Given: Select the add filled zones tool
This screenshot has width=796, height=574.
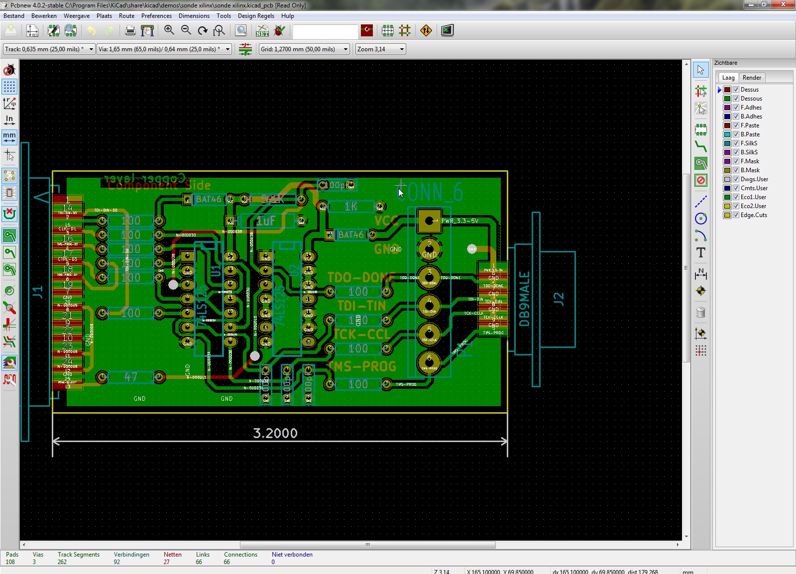Looking at the screenshot, I should 701,163.
